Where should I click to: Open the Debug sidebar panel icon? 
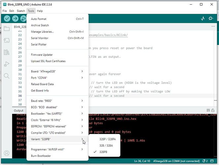[7, 64]
